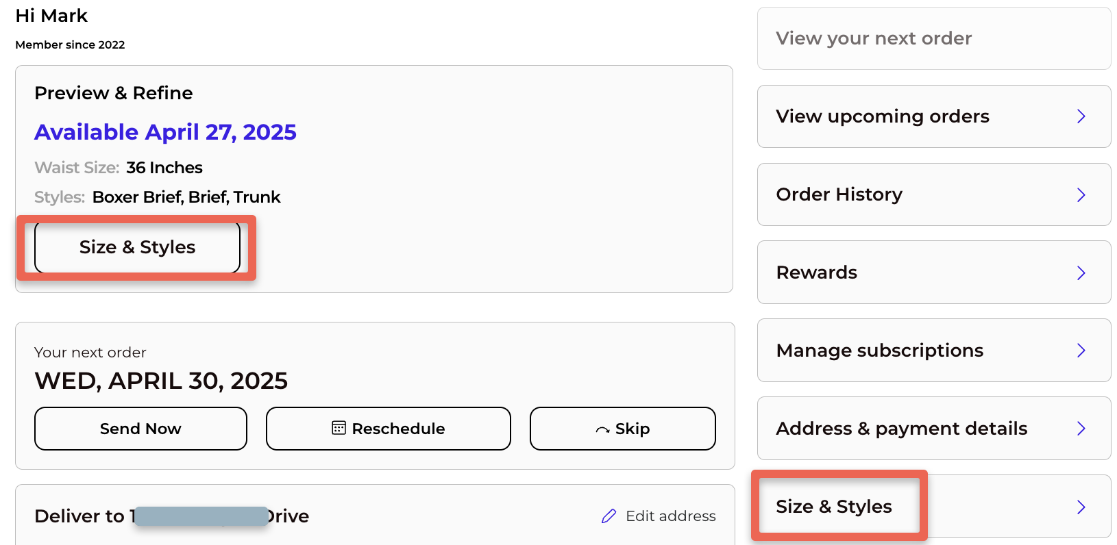Skip the April 30 order
The height and width of the screenshot is (545, 1117).
pos(623,429)
